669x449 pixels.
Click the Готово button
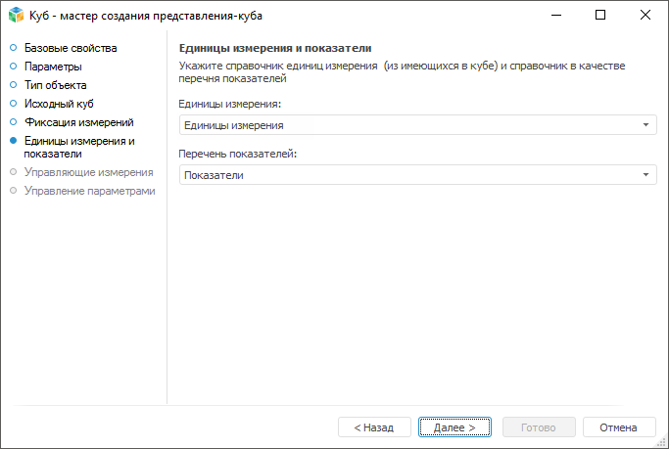click(x=539, y=427)
